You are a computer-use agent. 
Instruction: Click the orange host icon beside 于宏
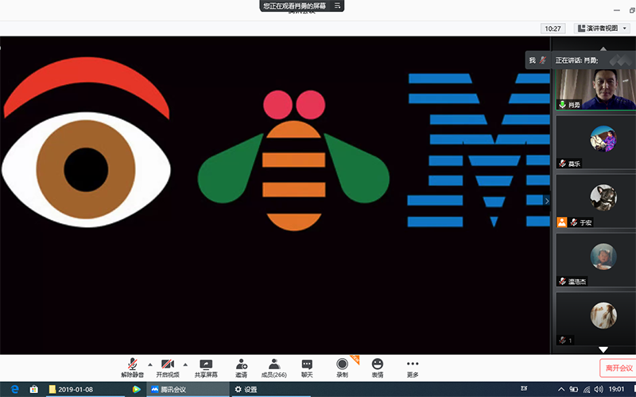point(562,222)
